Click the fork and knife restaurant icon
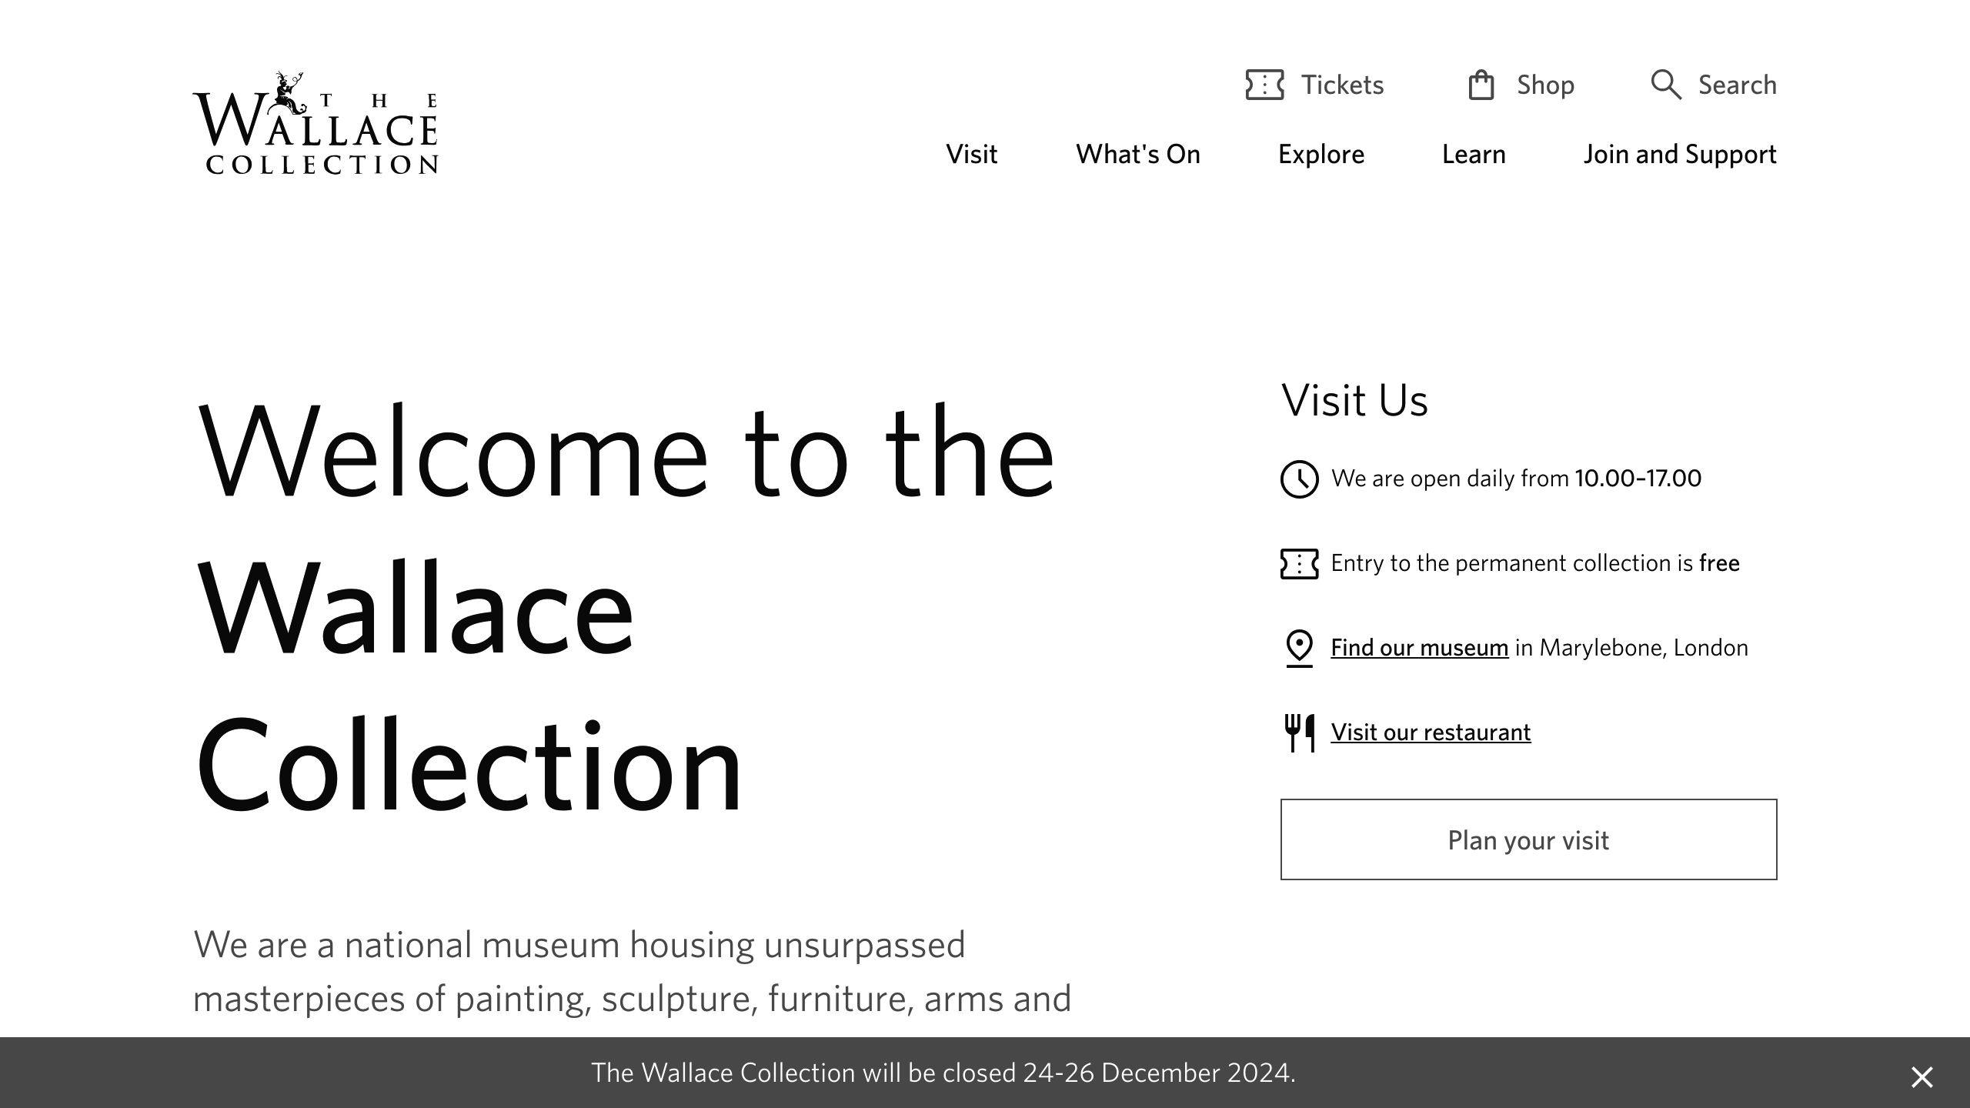Screen dimensions: 1970x1108 pyautogui.click(x=1299, y=733)
